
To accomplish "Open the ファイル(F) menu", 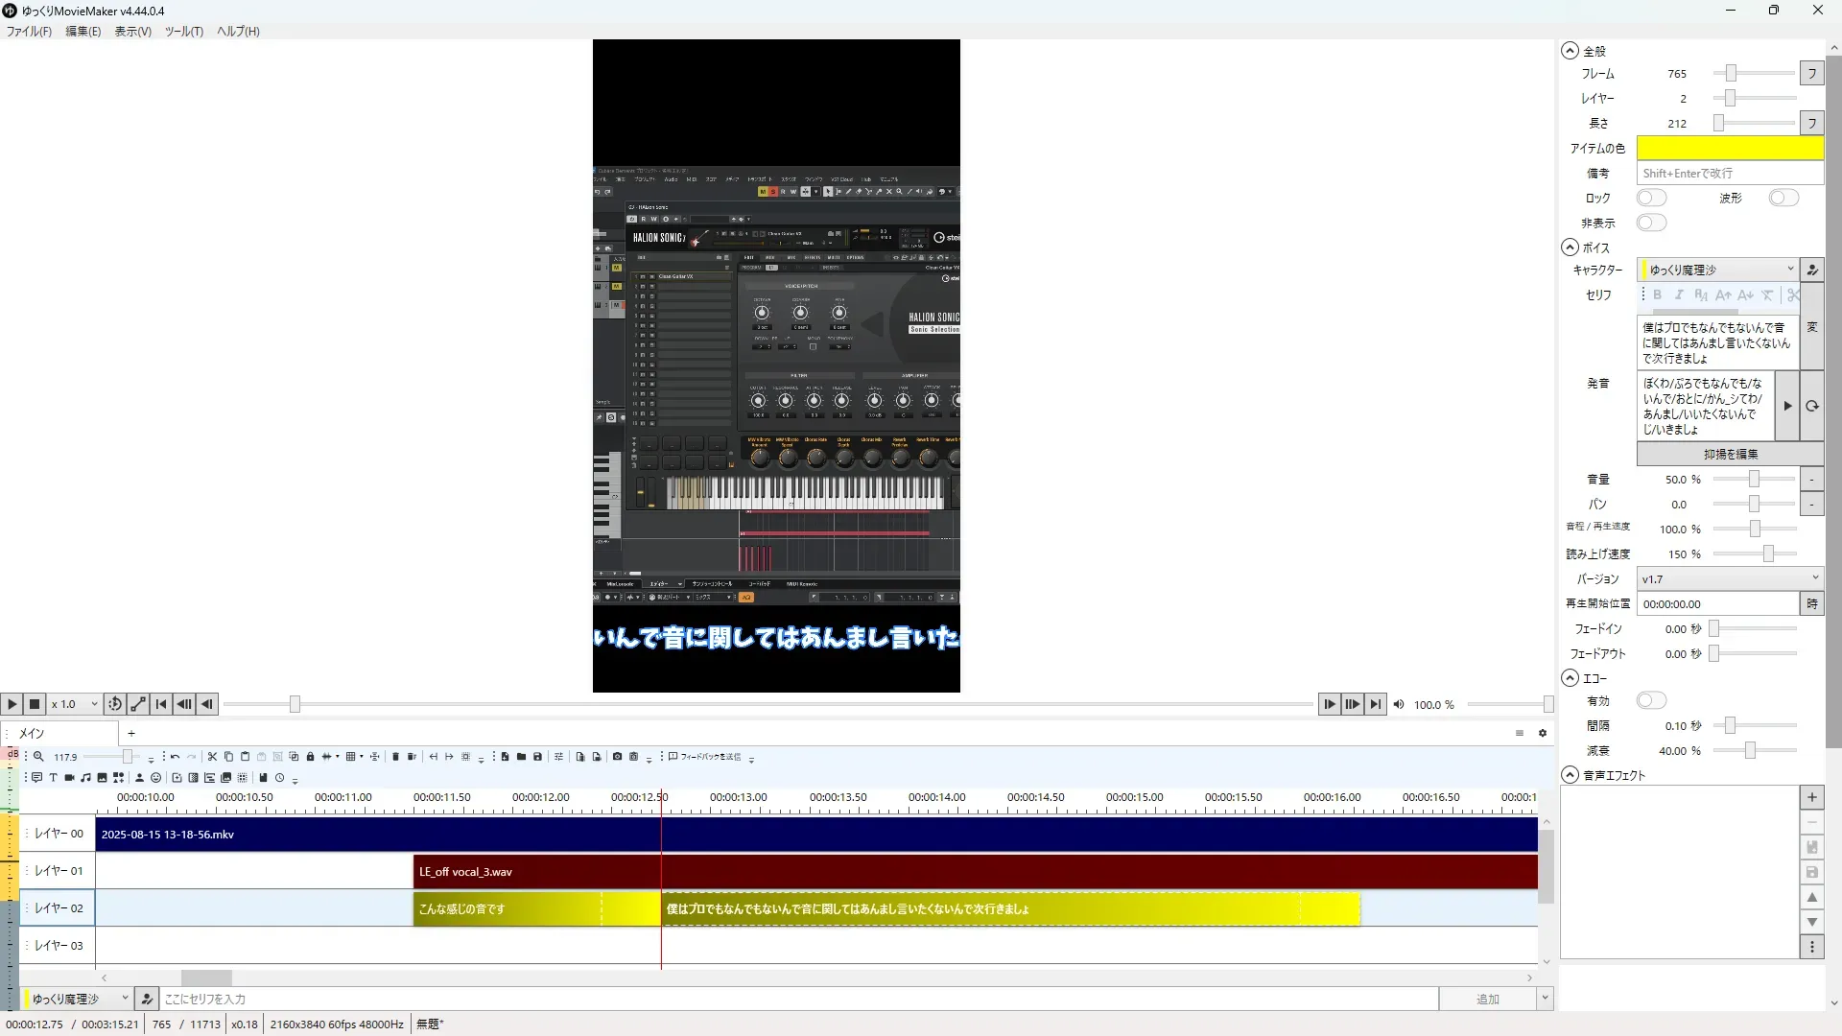I will click(x=29, y=31).
